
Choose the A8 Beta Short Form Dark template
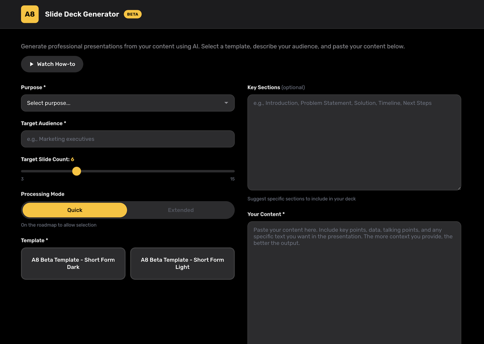tap(73, 263)
